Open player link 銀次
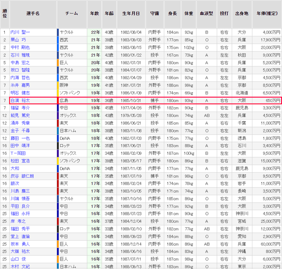 click(x=15, y=184)
